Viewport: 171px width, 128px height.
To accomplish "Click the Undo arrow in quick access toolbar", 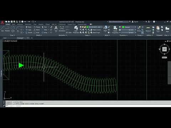I will 25,22.
